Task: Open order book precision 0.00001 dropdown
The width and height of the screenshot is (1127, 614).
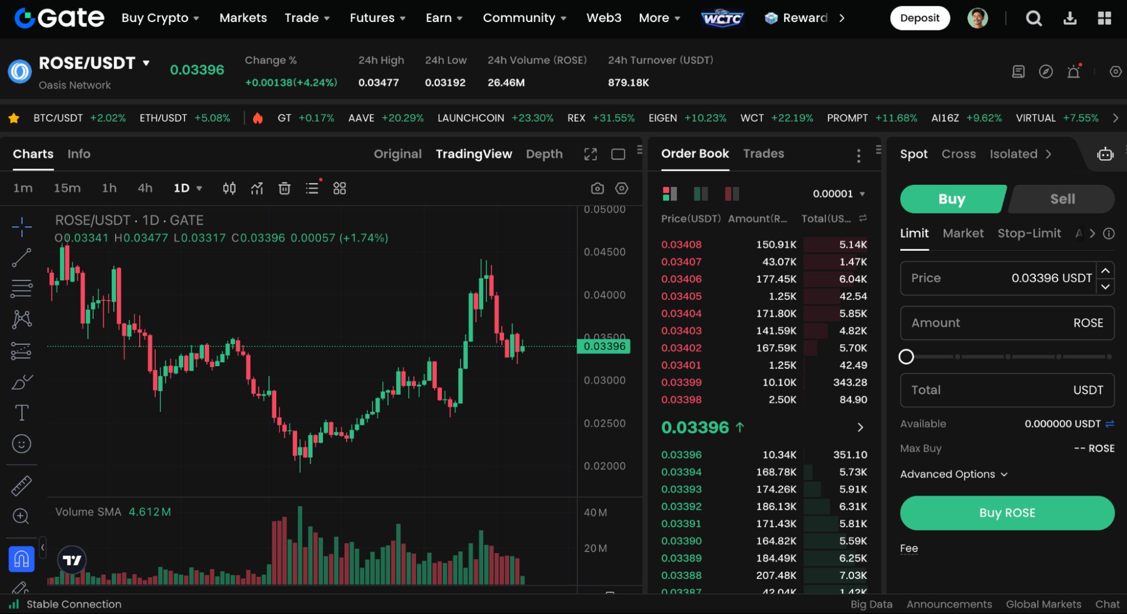Action: (x=838, y=194)
